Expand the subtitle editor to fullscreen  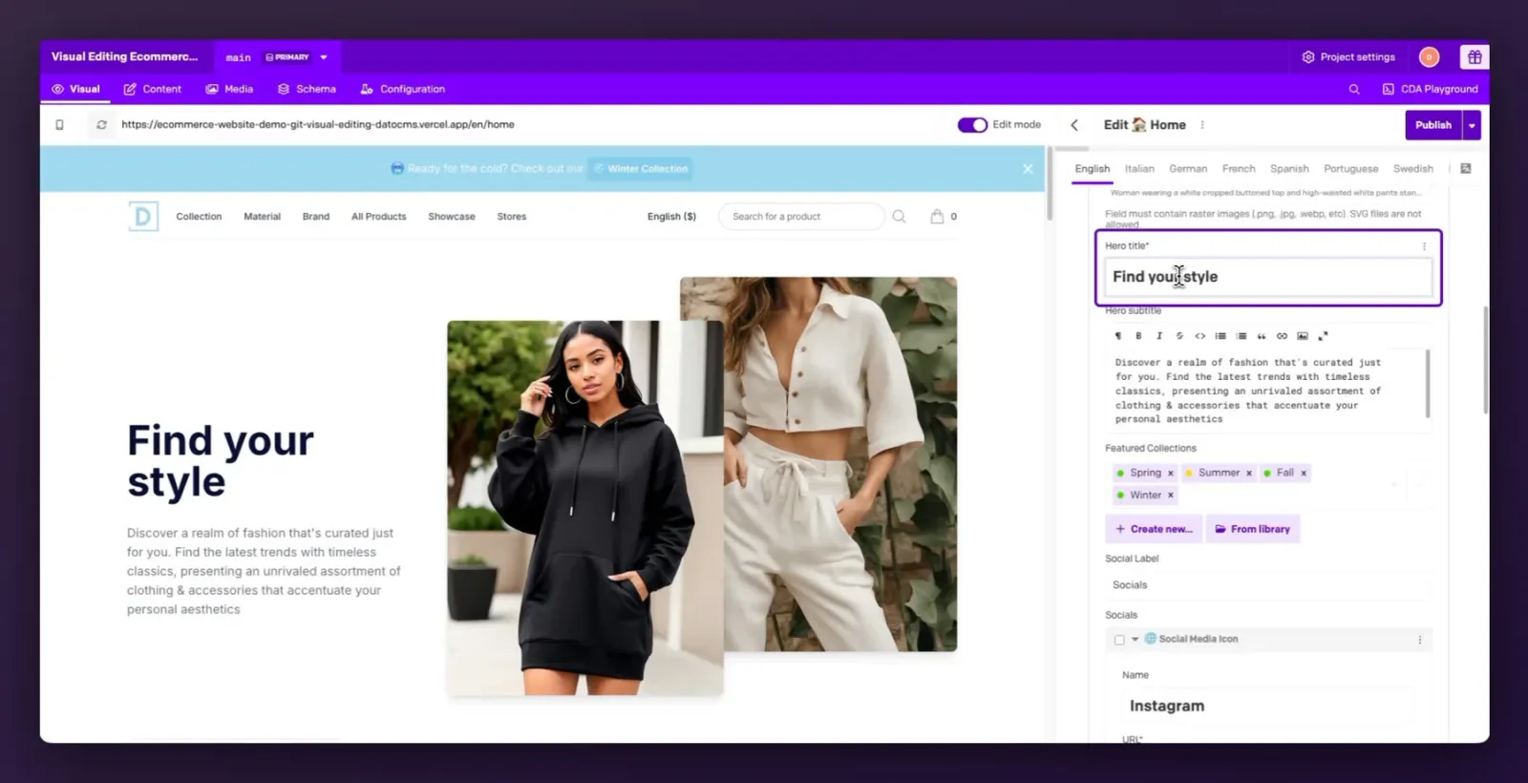coord(1323,336)
